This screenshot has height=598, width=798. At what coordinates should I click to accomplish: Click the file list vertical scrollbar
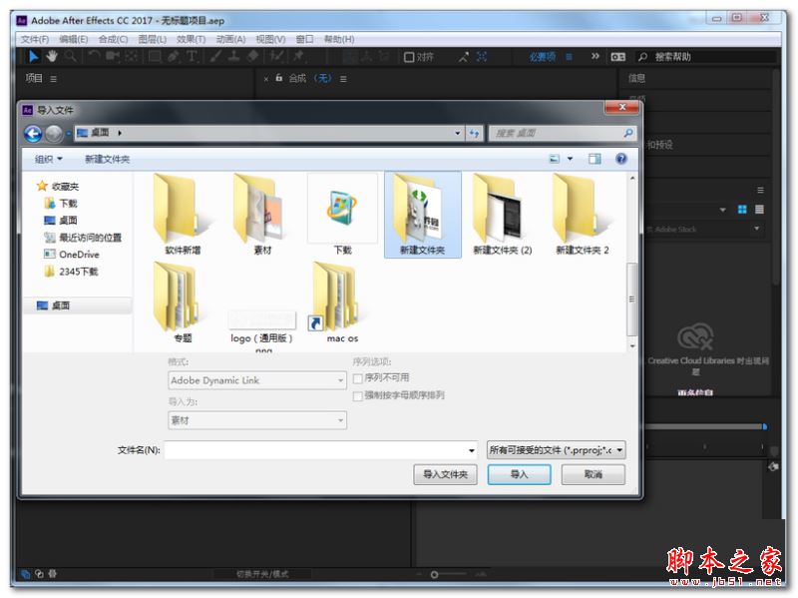[631, 299]
